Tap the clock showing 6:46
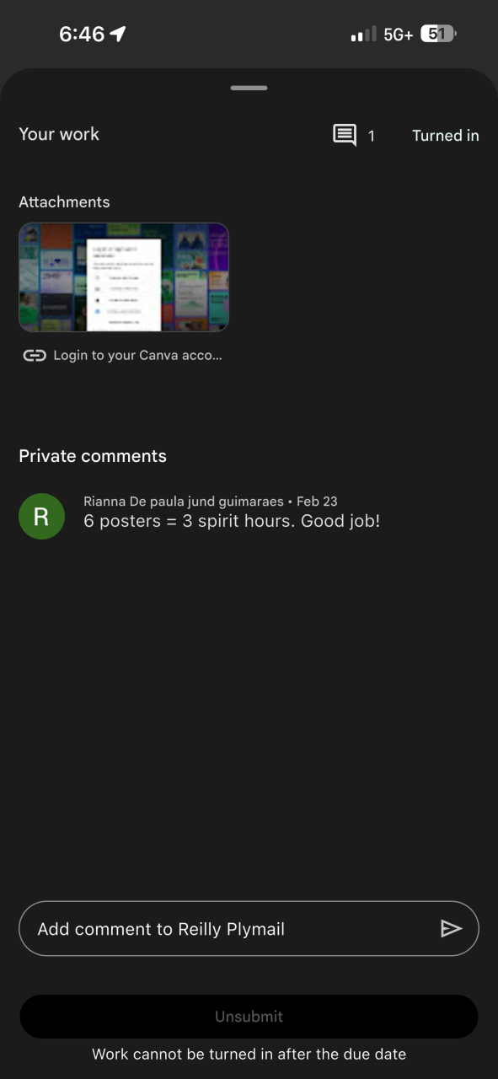The width and height of the screenshot is (498, 1079). coord(82,34)
